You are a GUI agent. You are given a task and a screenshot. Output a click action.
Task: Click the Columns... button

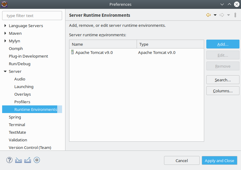(223, 91)
